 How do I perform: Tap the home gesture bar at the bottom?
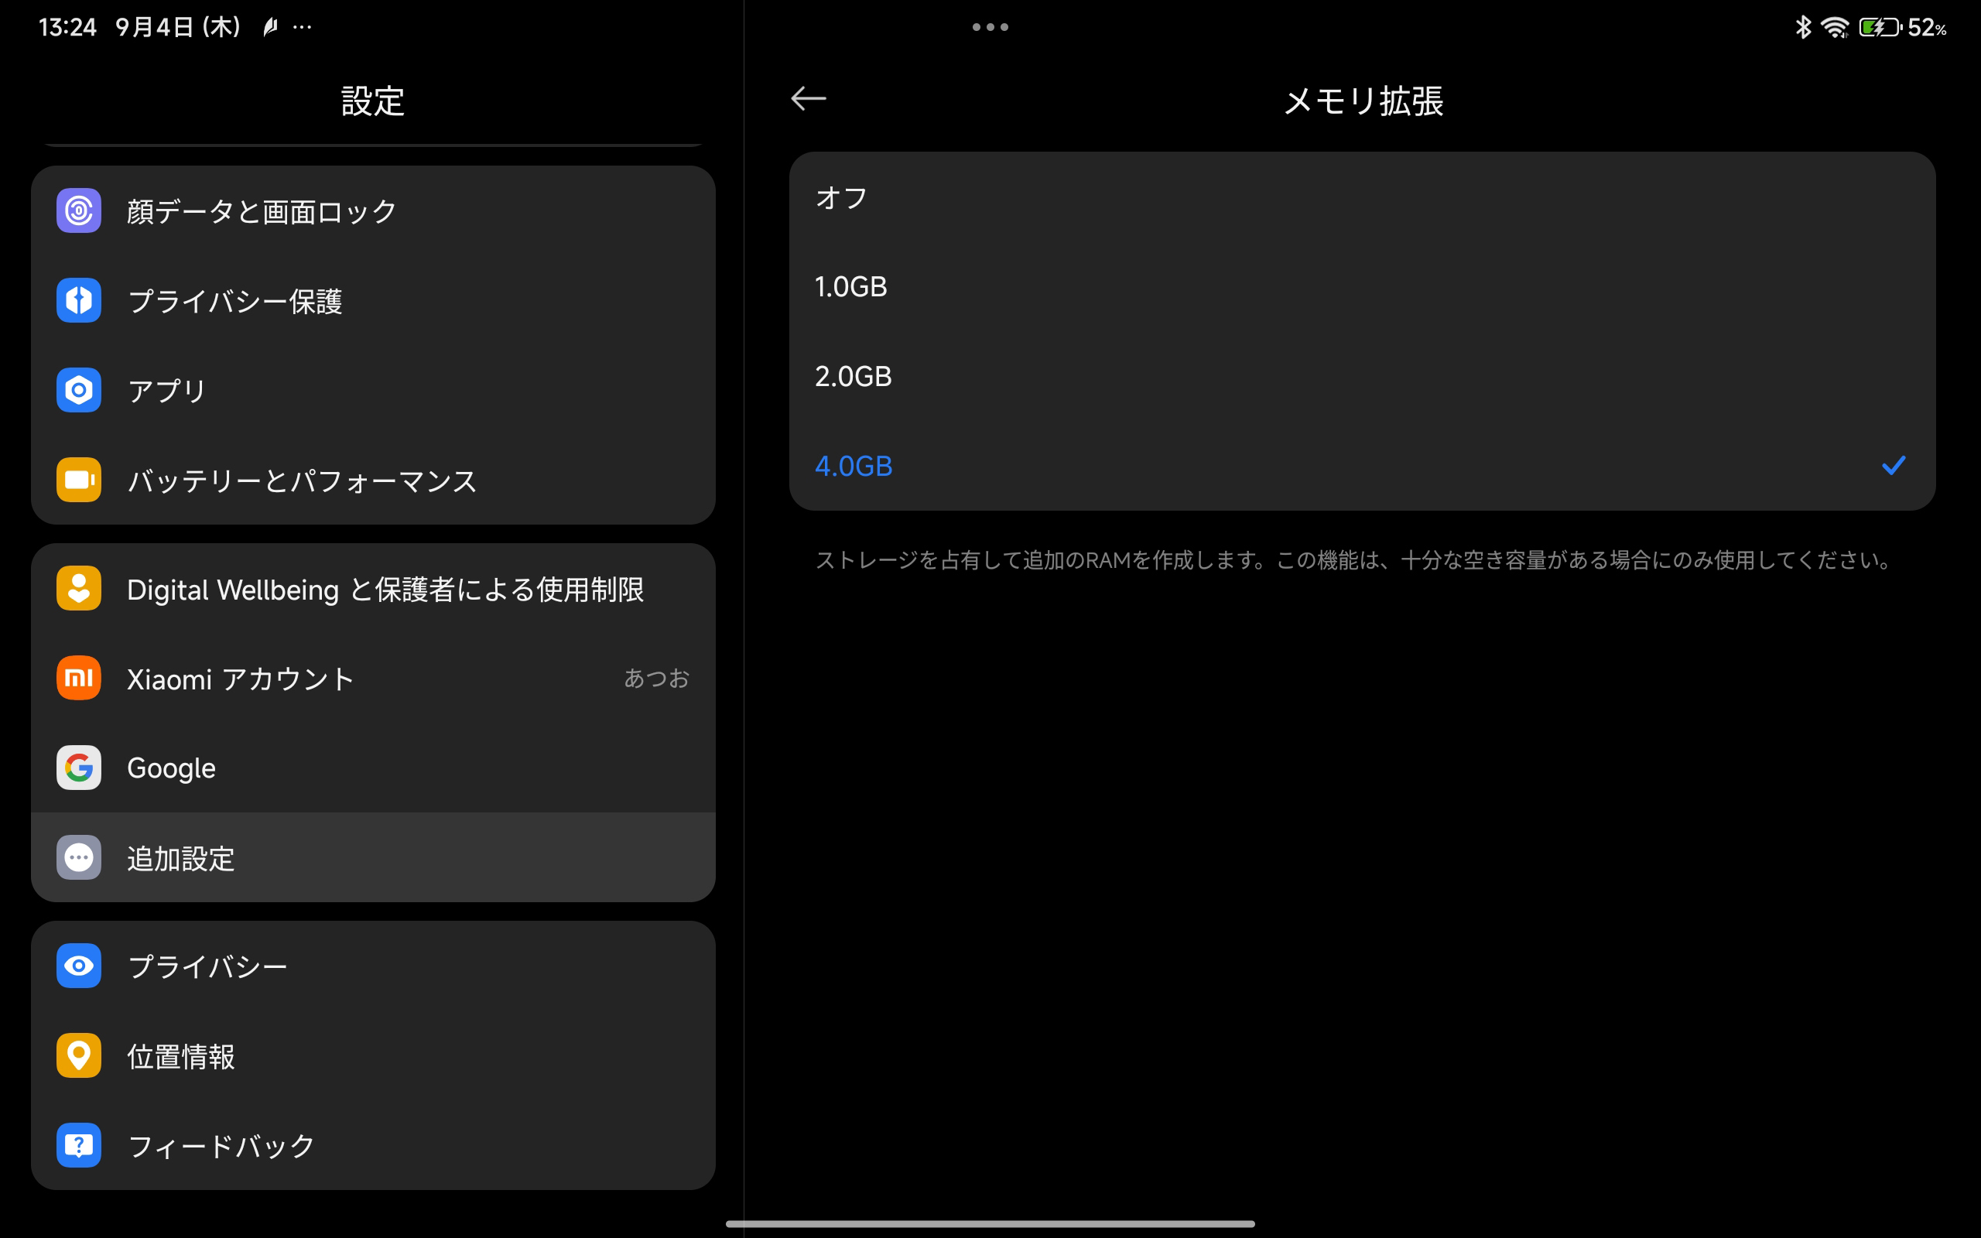(990, 1223)
